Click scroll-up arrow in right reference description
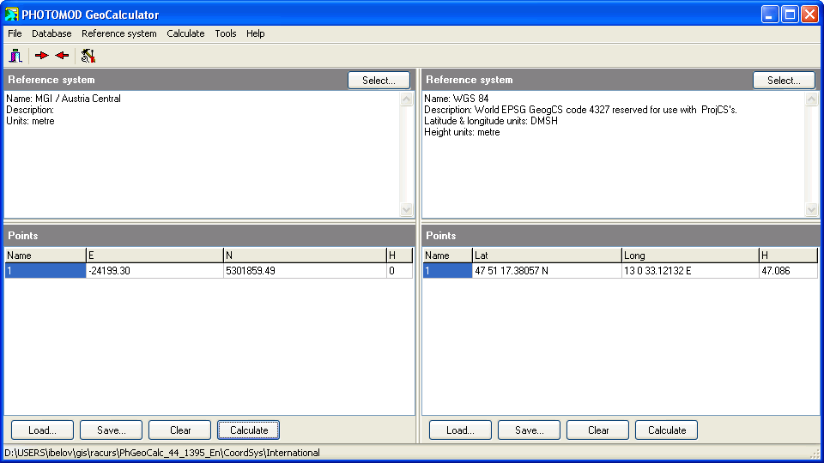The width and height of the screenshot is (824, 463). pyautogui.click(x=811, y=99)
